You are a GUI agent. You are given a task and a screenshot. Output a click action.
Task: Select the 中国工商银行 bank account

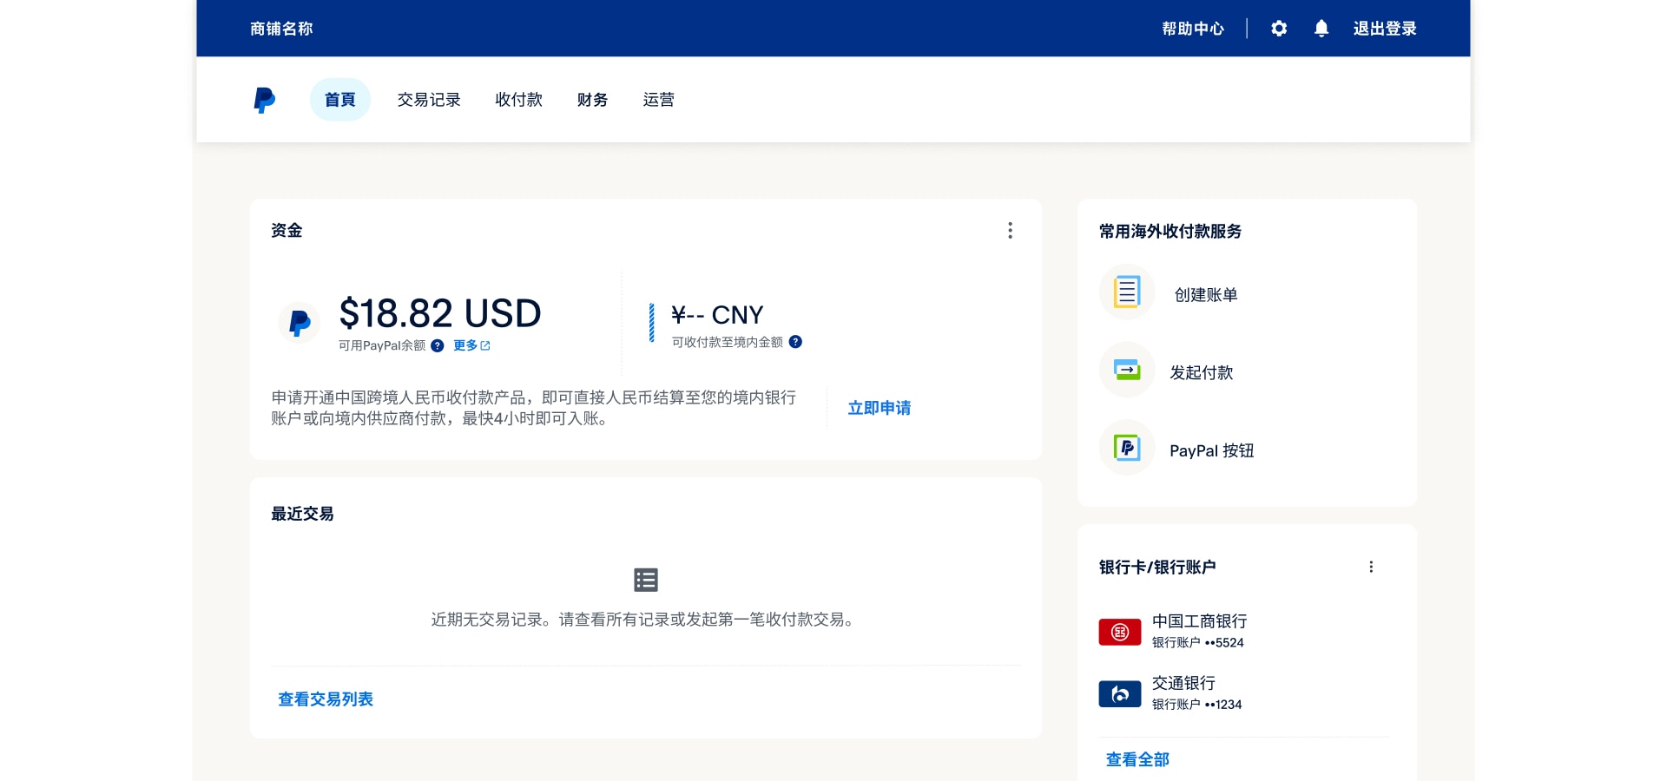(x=1198, y=631)
